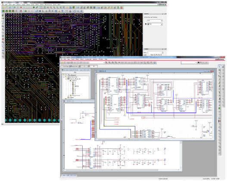Open the Help menu in OrCAD Capture
Image resolution: width=227 pixels, height=181 pixels.
coord(106,59)
